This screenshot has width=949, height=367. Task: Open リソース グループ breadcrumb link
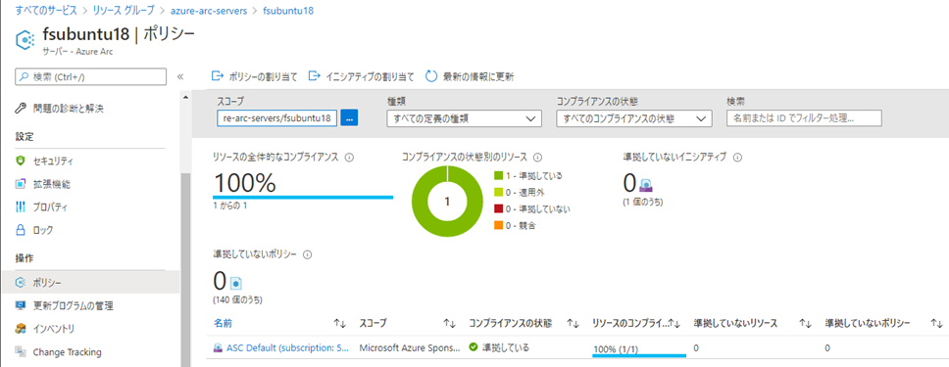coord(123,11)
